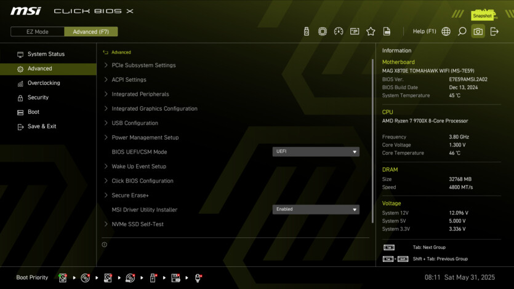514x289 pixels.
Task: Click the card-shaped panel icon in toolbar
Action: [x=355, y=31]
